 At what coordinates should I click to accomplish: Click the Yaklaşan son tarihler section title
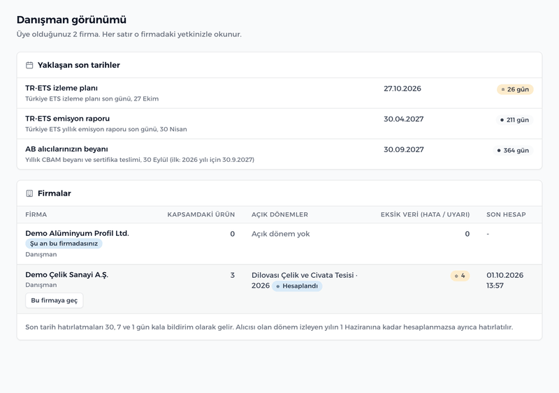tap(79, 65)
